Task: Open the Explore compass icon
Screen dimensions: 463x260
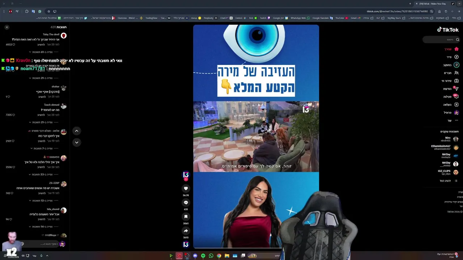Action: coord(456,57)
